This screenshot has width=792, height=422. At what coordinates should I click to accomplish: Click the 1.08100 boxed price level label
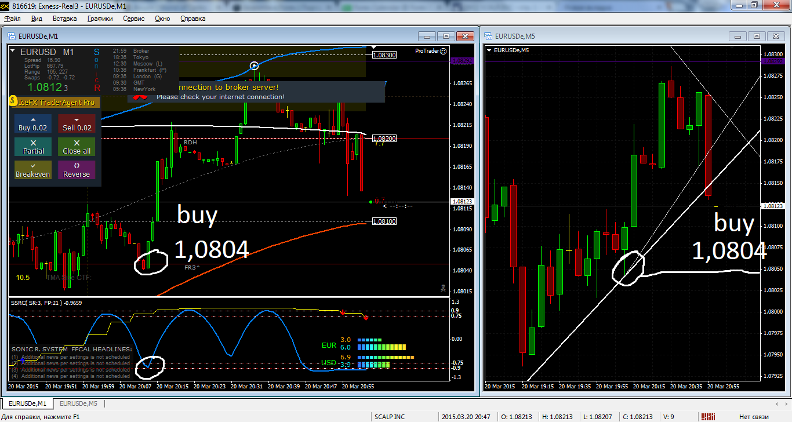click(x=385, y=221)
